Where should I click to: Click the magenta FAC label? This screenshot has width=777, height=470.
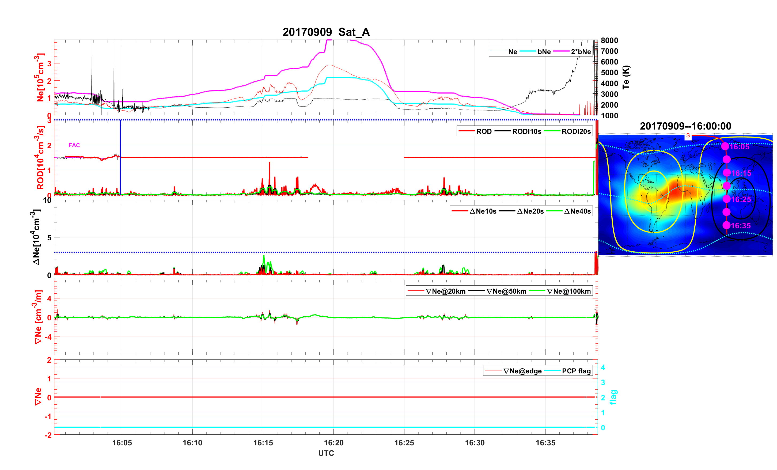74,145
